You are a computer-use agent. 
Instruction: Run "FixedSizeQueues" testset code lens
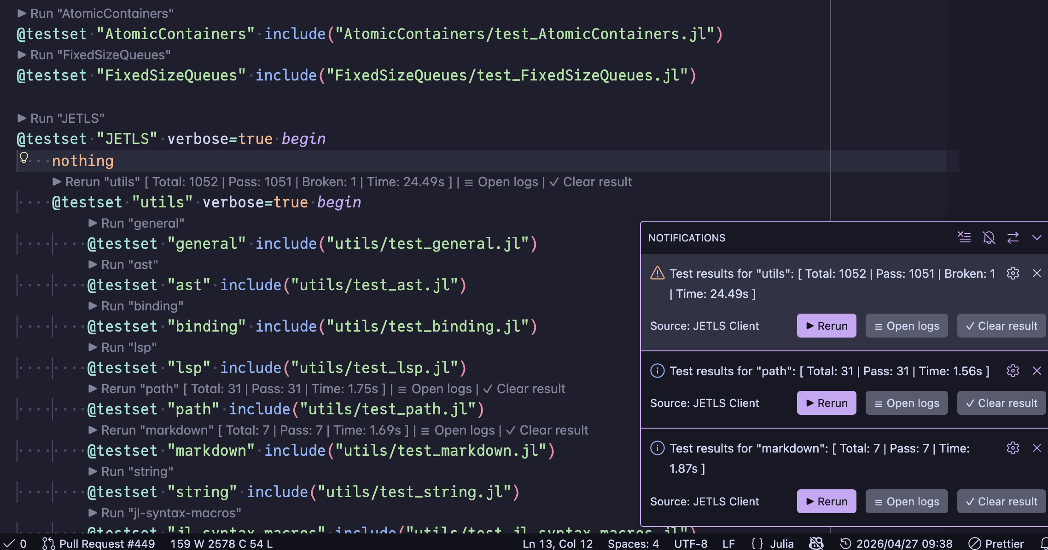pos(94,55)
